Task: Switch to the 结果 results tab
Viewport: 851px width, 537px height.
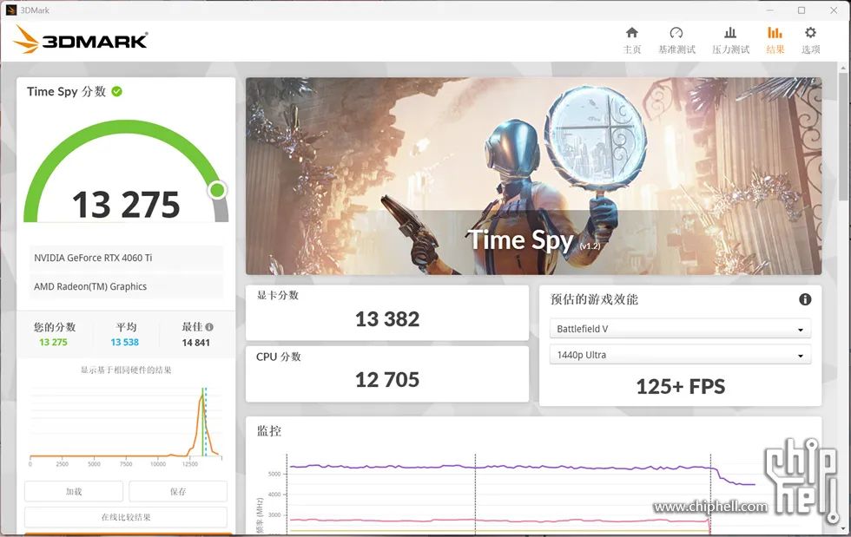Action: [775, 41]
